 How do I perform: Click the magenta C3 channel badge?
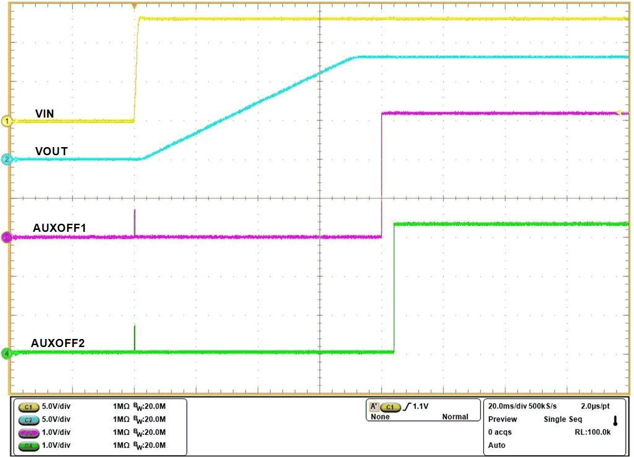[29, 433]
